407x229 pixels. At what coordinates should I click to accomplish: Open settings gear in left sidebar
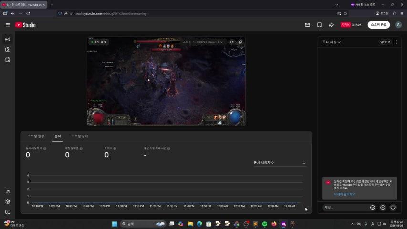pos(8,202)
